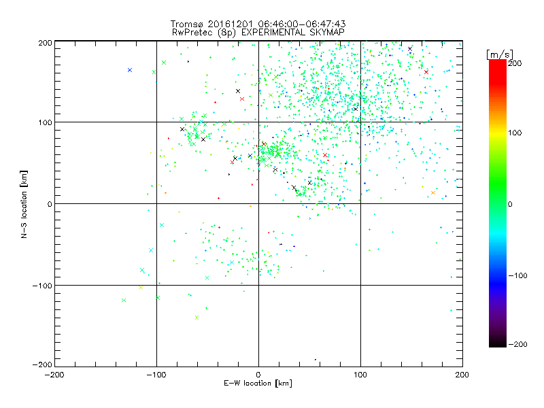Click the subtitle "RwPretec (8p) EXPERIMENTAL SKYMAP"
The width and height of the screenshot is (544, 408).
click(x=258, y=33)
